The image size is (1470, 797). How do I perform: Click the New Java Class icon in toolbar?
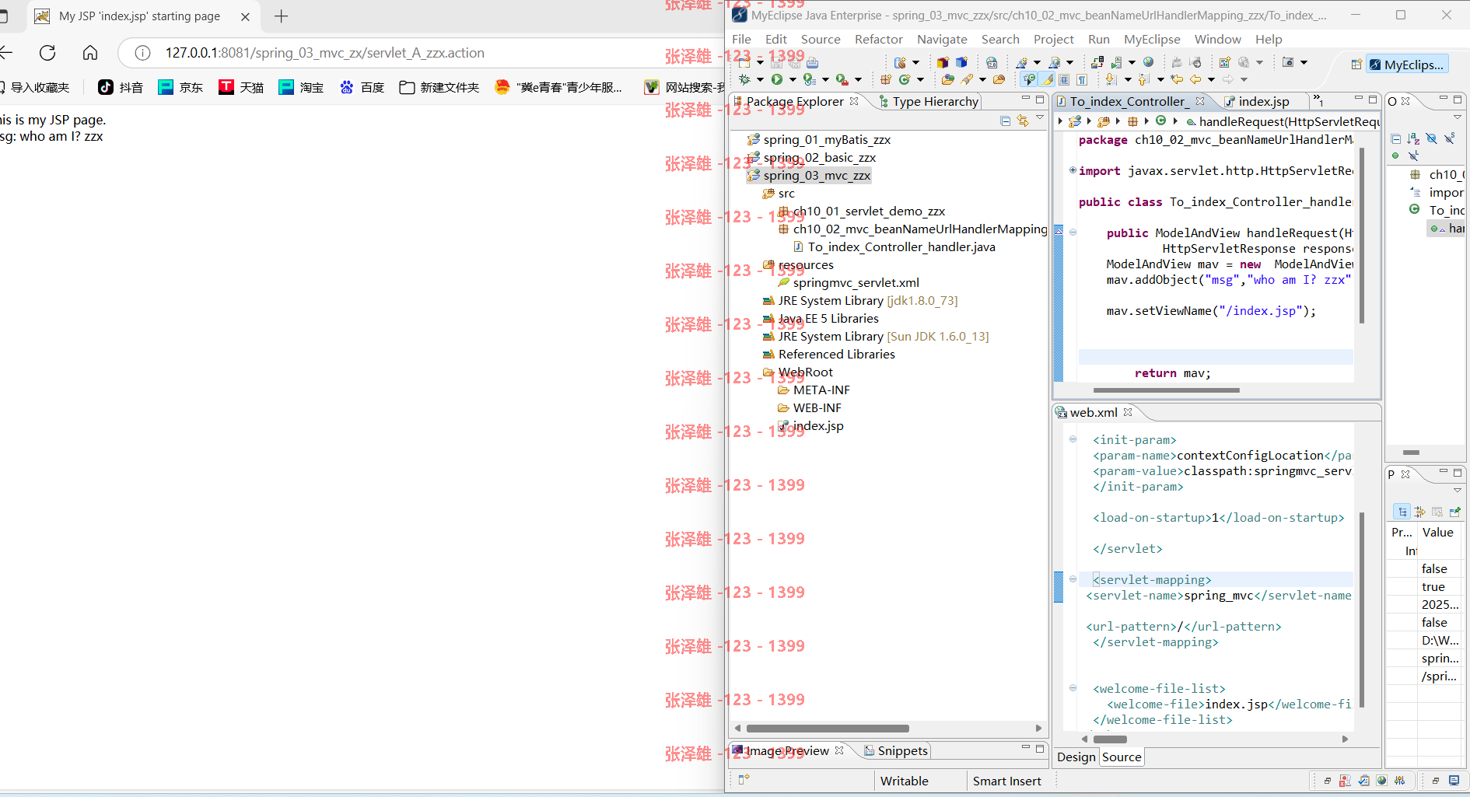pyautogui.click(x=904, y=79)
